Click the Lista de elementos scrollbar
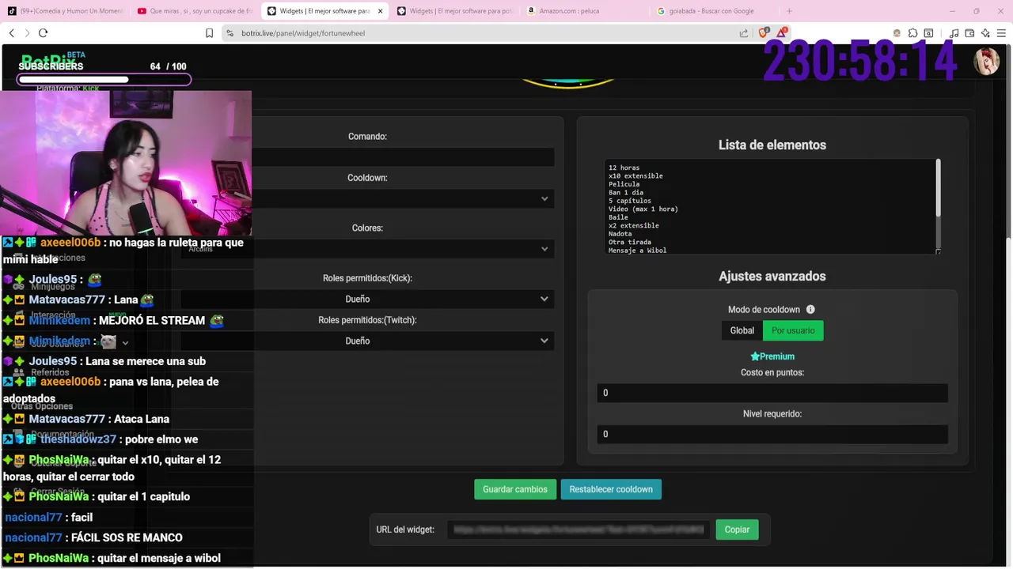The width and height of the screenshot is (1013, 569). pos(938,189)
